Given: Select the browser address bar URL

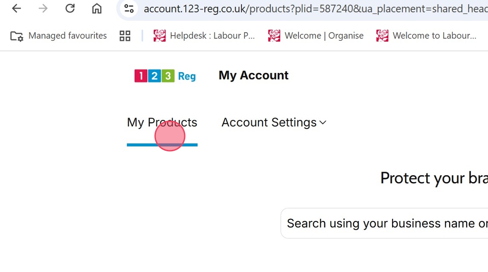Looking at the screenshot, I should coord(314,8).
